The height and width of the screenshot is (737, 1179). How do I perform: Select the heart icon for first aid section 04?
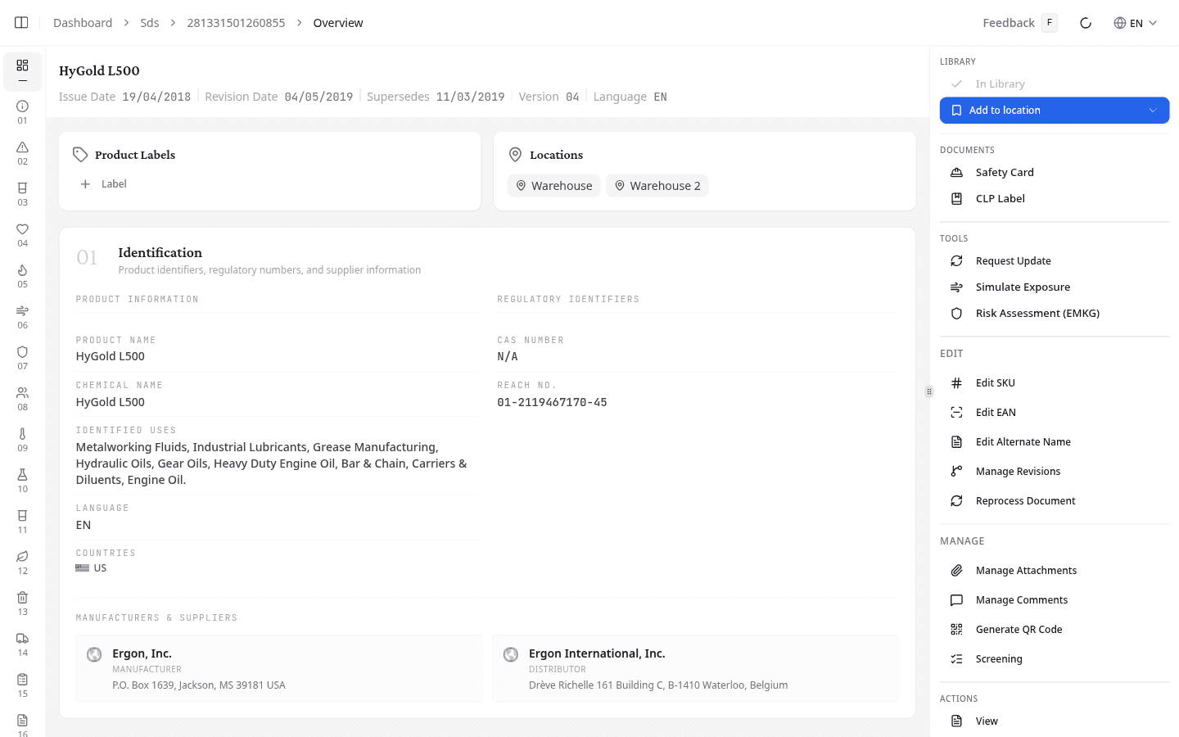pyautogui.click(x=22, y=230)
